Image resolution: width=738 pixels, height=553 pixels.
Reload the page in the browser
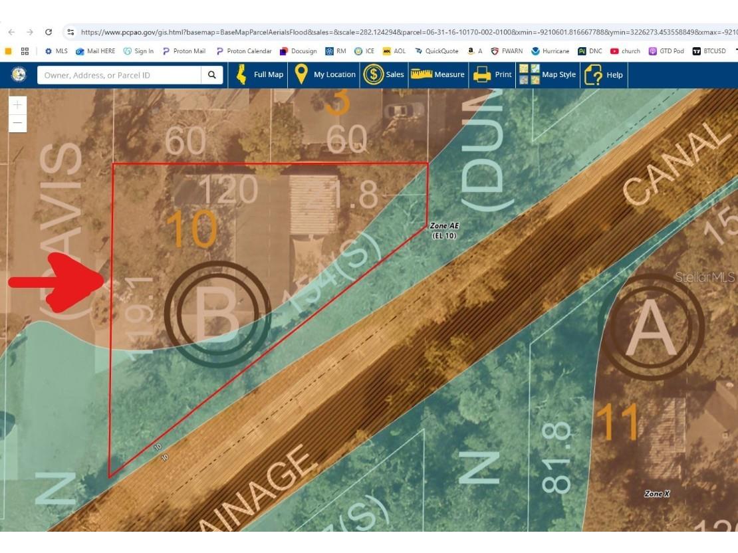pos(49,32)
